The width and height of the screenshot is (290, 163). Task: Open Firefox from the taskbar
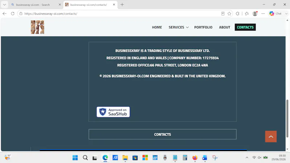pos(195,158)
